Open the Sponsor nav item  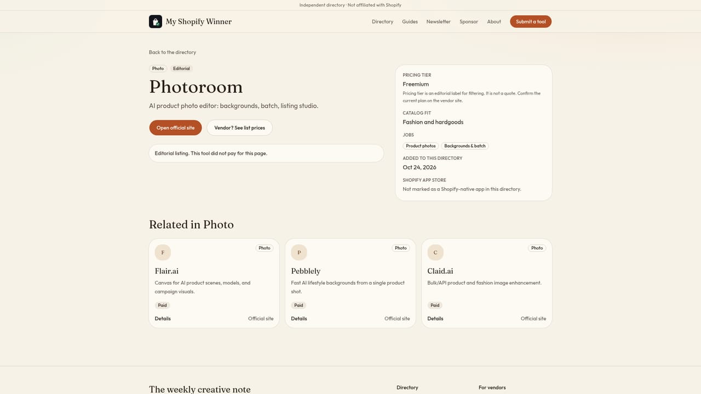point(469,22)
